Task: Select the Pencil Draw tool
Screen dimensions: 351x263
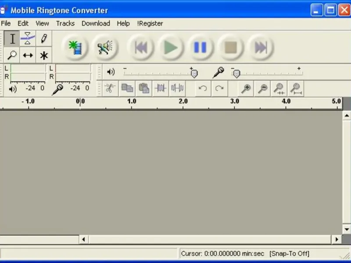Action: coord(44,39)
